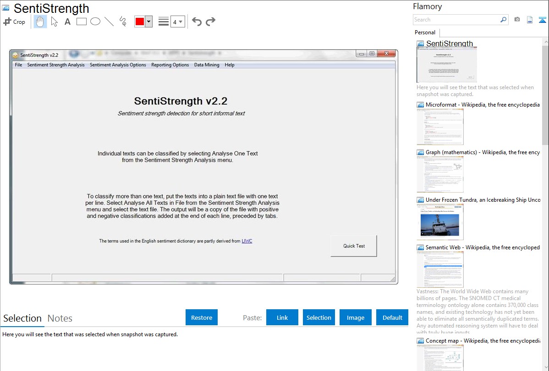Click the Paste Link button
Screen dimensions: 549x371
(282, 317)
